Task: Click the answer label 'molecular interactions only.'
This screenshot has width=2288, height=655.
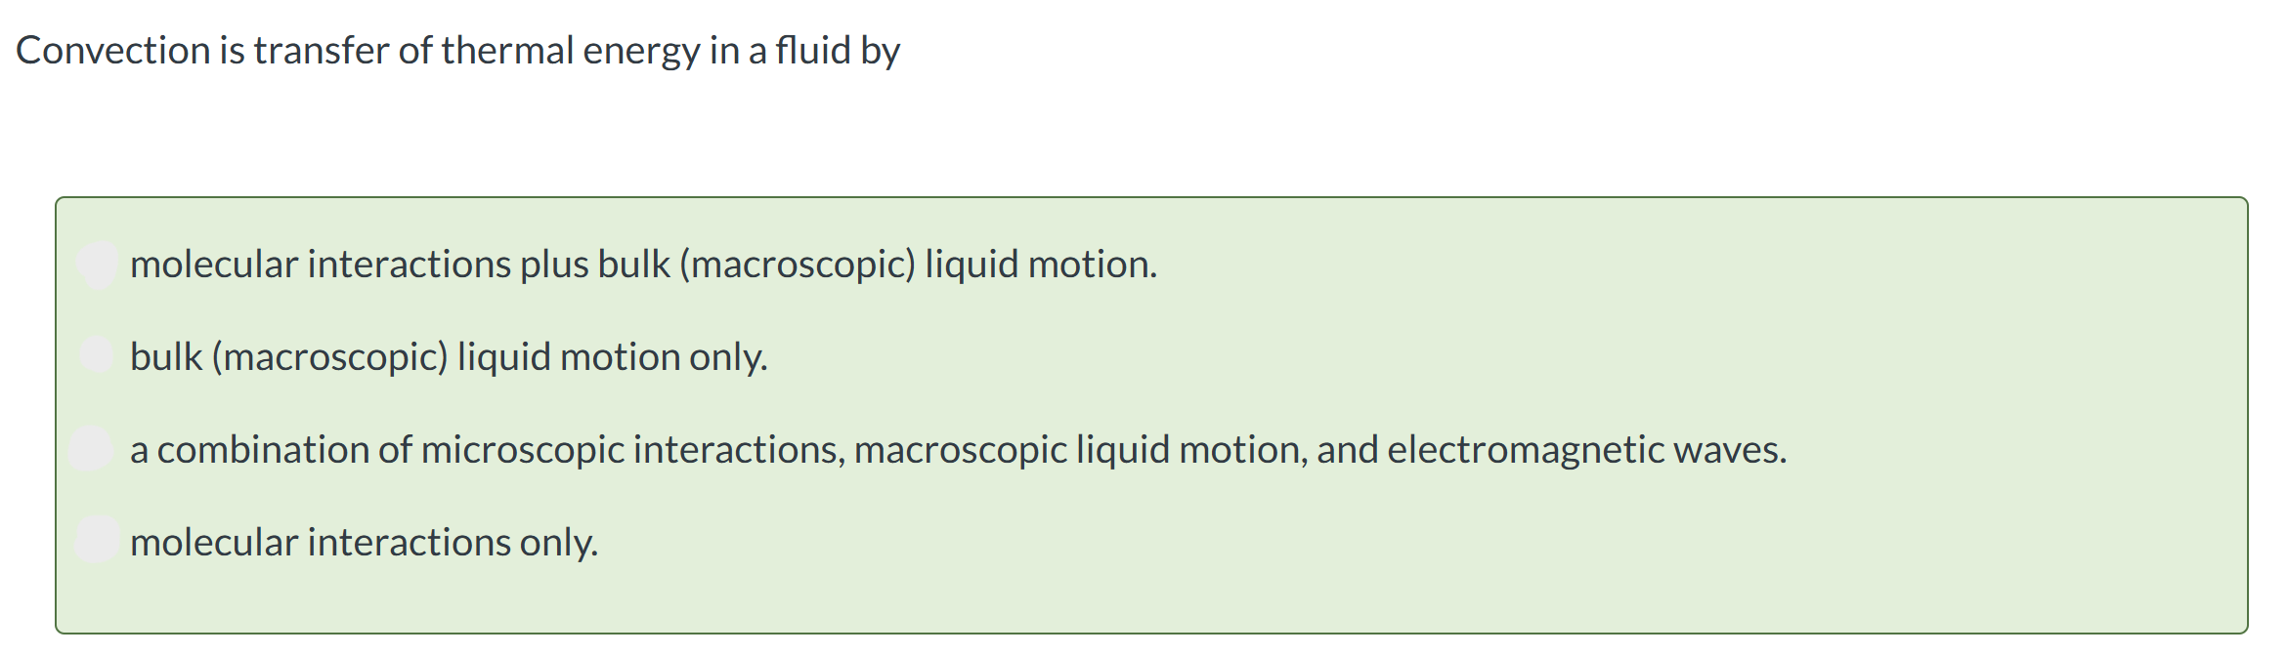Action: pyautogui.click(x=364, y=543)
